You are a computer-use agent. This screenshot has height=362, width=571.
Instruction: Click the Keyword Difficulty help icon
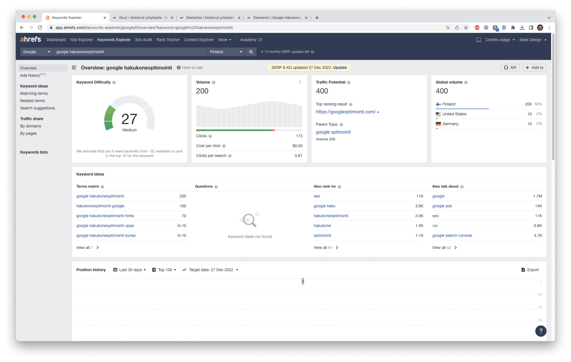tap(114, 82)
